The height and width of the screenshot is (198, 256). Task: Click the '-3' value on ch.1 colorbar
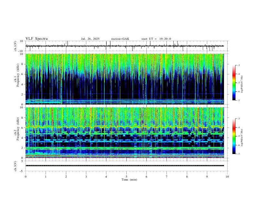[238, 65]
